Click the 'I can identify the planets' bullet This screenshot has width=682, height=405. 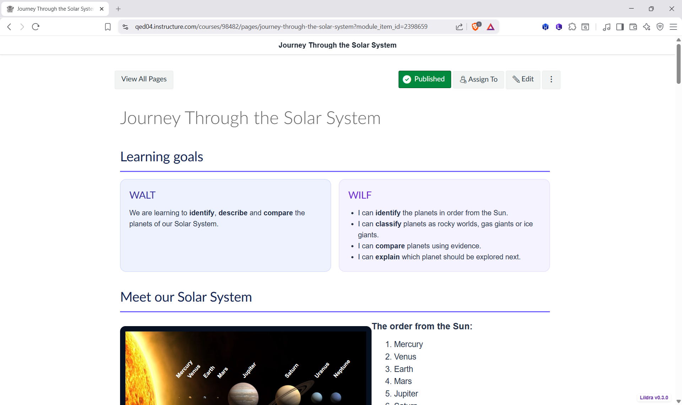(433, 213)
